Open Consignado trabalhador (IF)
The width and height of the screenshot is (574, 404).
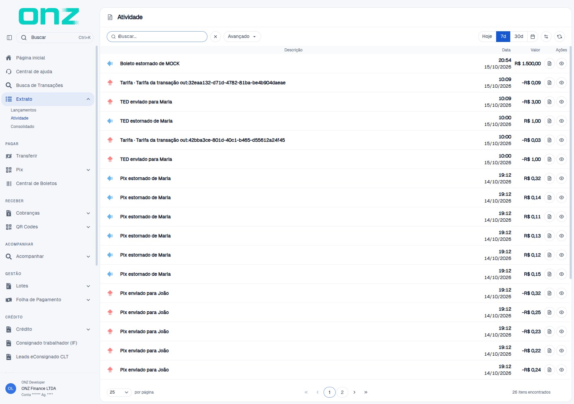pyautogui.click(x=48, y=343)
